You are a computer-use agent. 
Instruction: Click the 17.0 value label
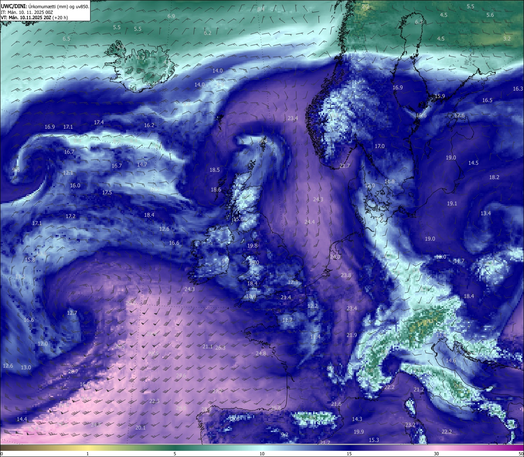click(x=379, y=146)
